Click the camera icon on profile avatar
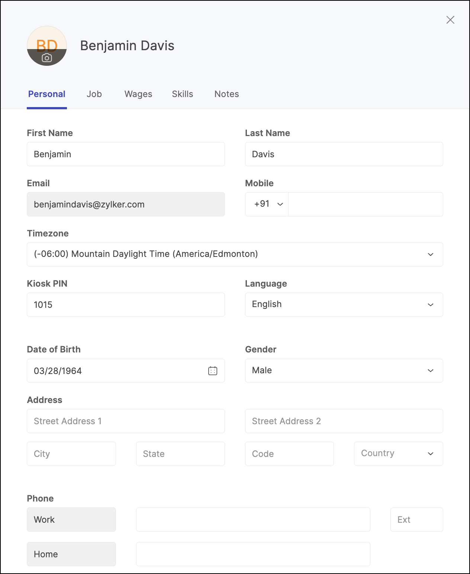470x574 pixels. [x=47, y=58]
